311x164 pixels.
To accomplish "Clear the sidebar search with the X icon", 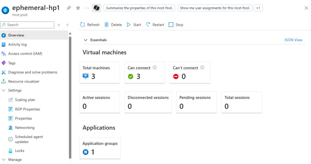I will pos(59,25).
